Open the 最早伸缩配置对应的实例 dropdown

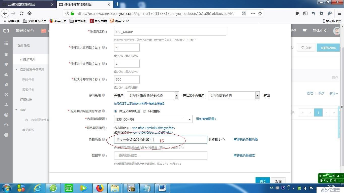point(153,95)
